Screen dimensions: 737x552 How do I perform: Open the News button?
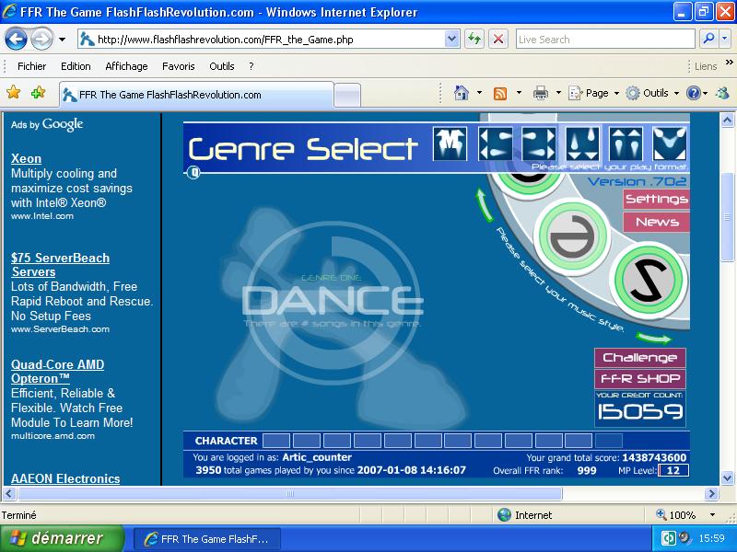656,222
